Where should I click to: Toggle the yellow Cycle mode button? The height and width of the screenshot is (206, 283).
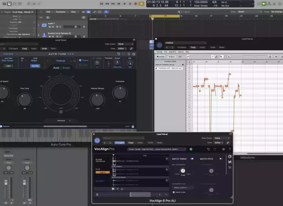pyautogui.click(x=141, y=4)
